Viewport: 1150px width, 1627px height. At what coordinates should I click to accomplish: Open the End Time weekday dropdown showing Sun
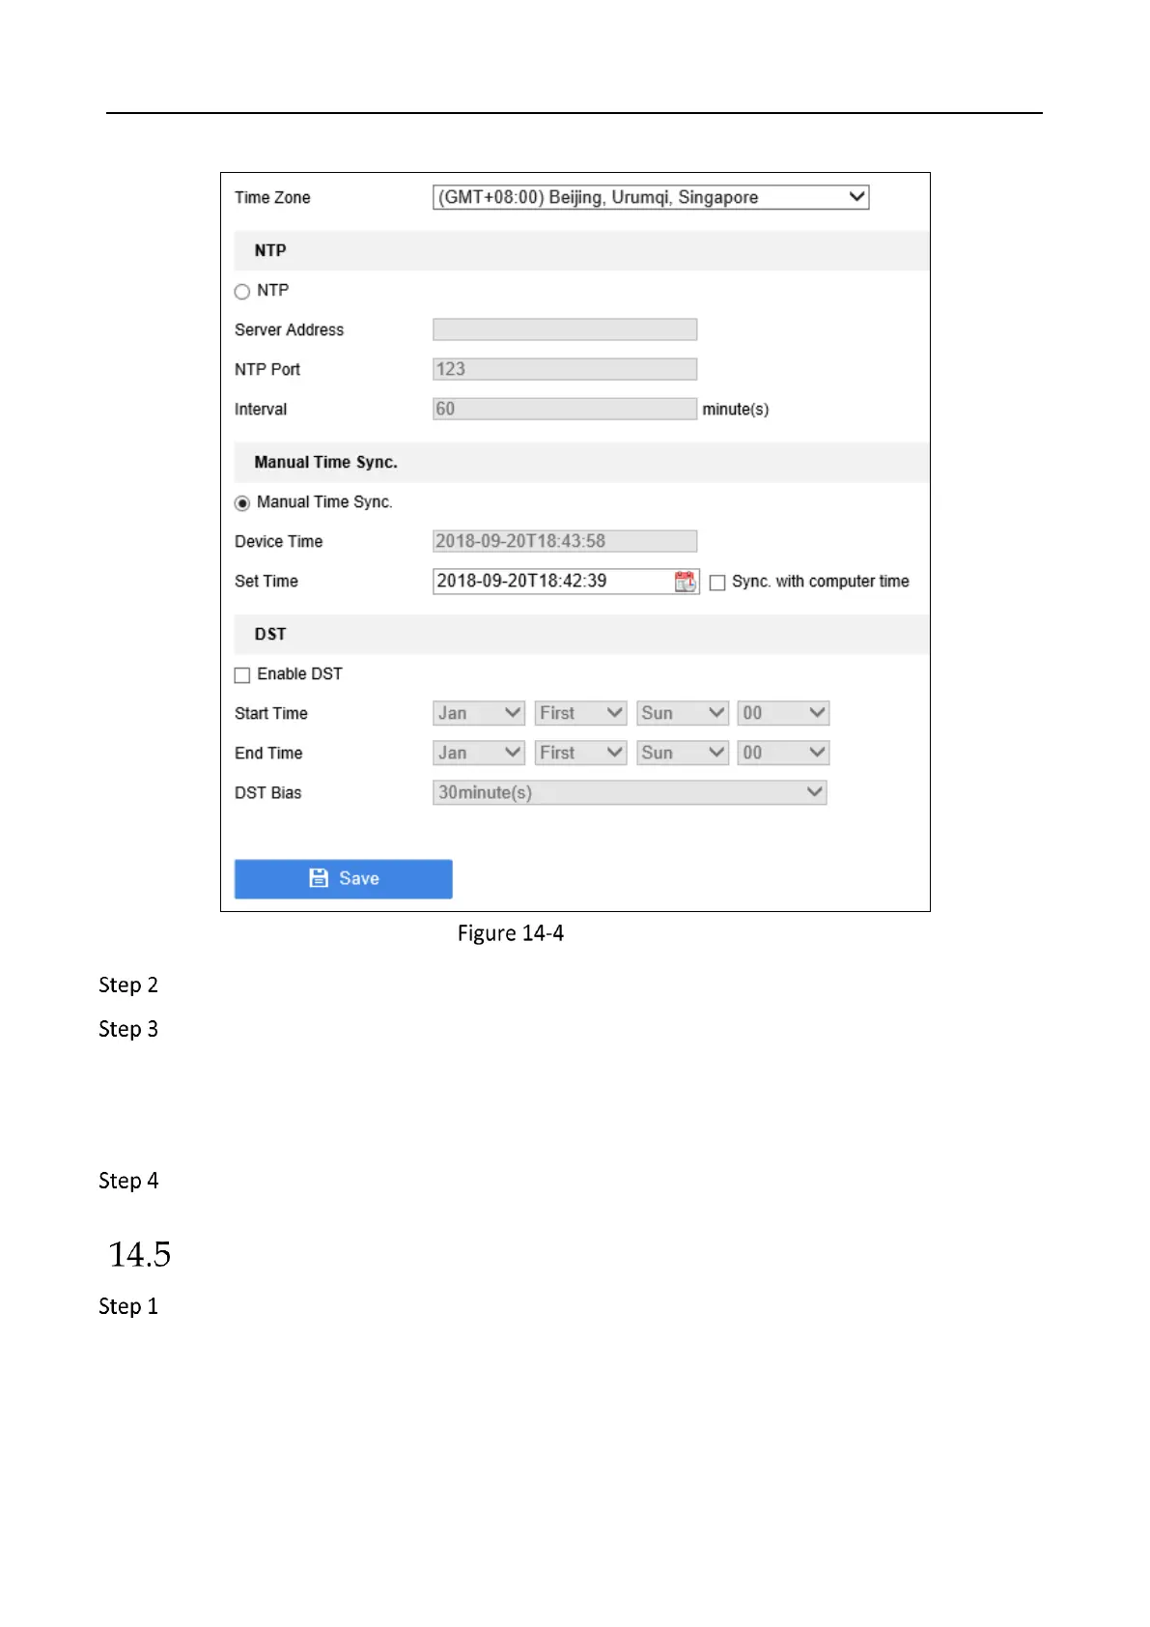pyautogui.click(x=683, y=753)
